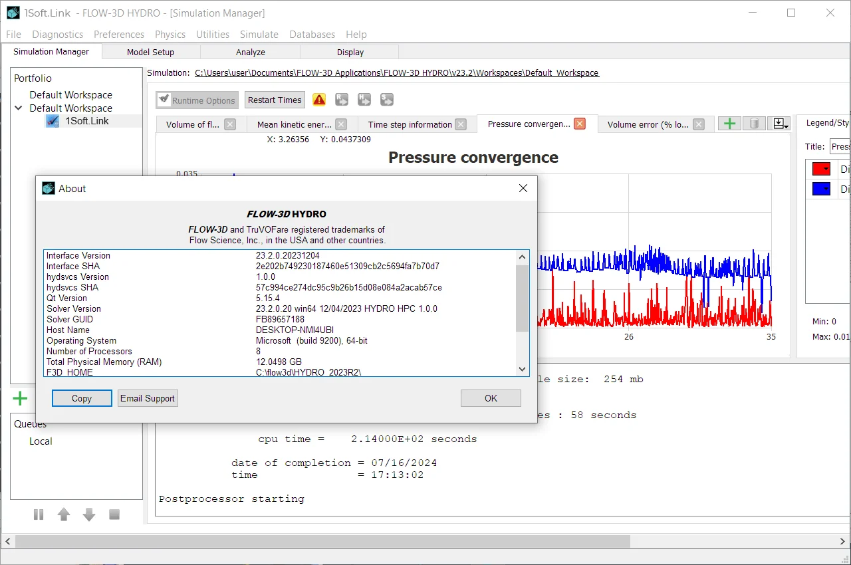Open the Databases menu

(312, 34)
